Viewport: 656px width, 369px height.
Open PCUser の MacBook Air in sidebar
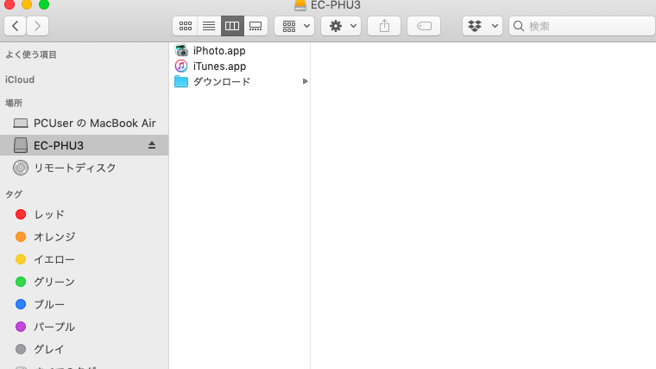84,123
